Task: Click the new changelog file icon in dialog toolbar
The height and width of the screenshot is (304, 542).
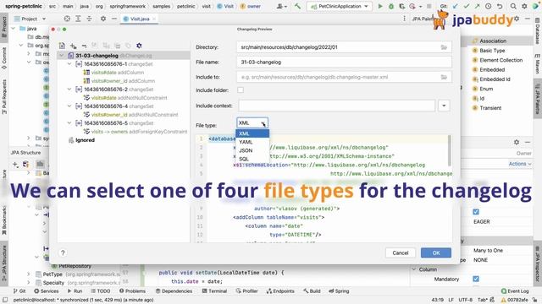Action: point(62,46)
